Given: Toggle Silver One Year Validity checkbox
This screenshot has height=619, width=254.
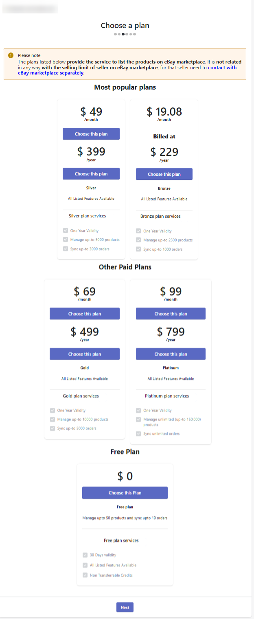Looking at the screenshot, I should (65, 231).
